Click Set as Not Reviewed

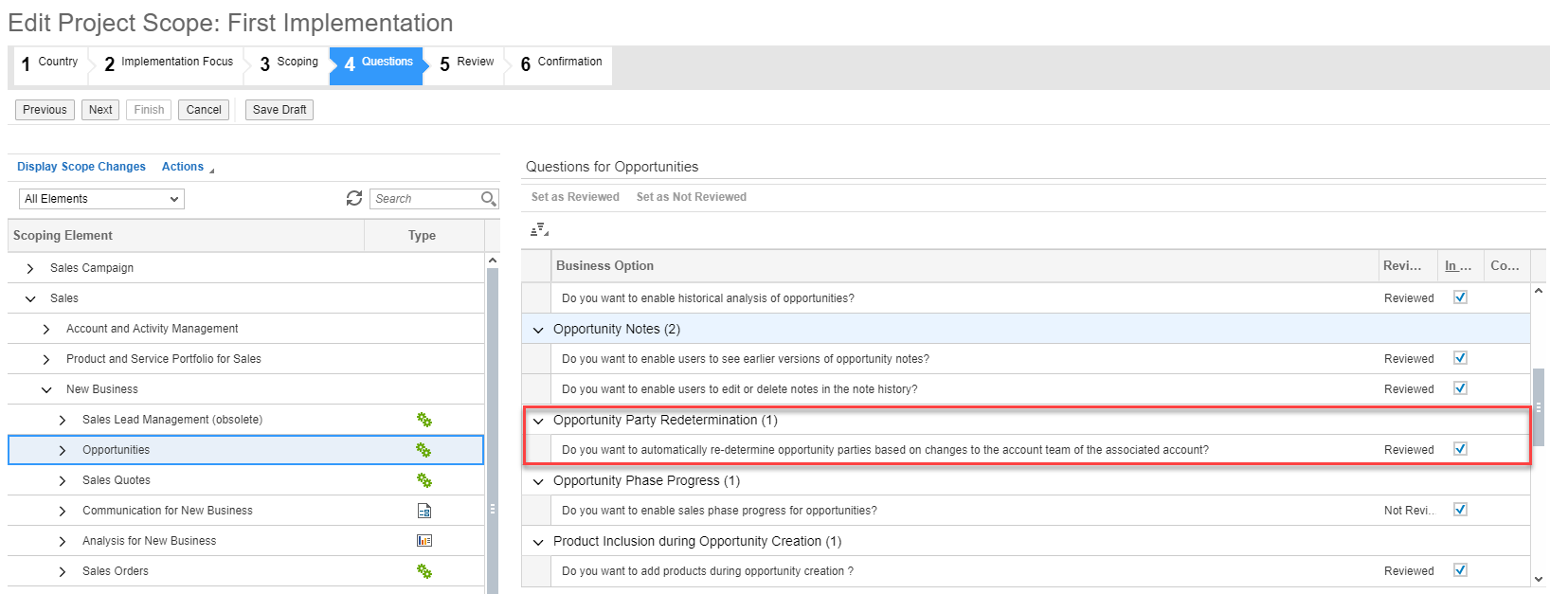[692, 197]
